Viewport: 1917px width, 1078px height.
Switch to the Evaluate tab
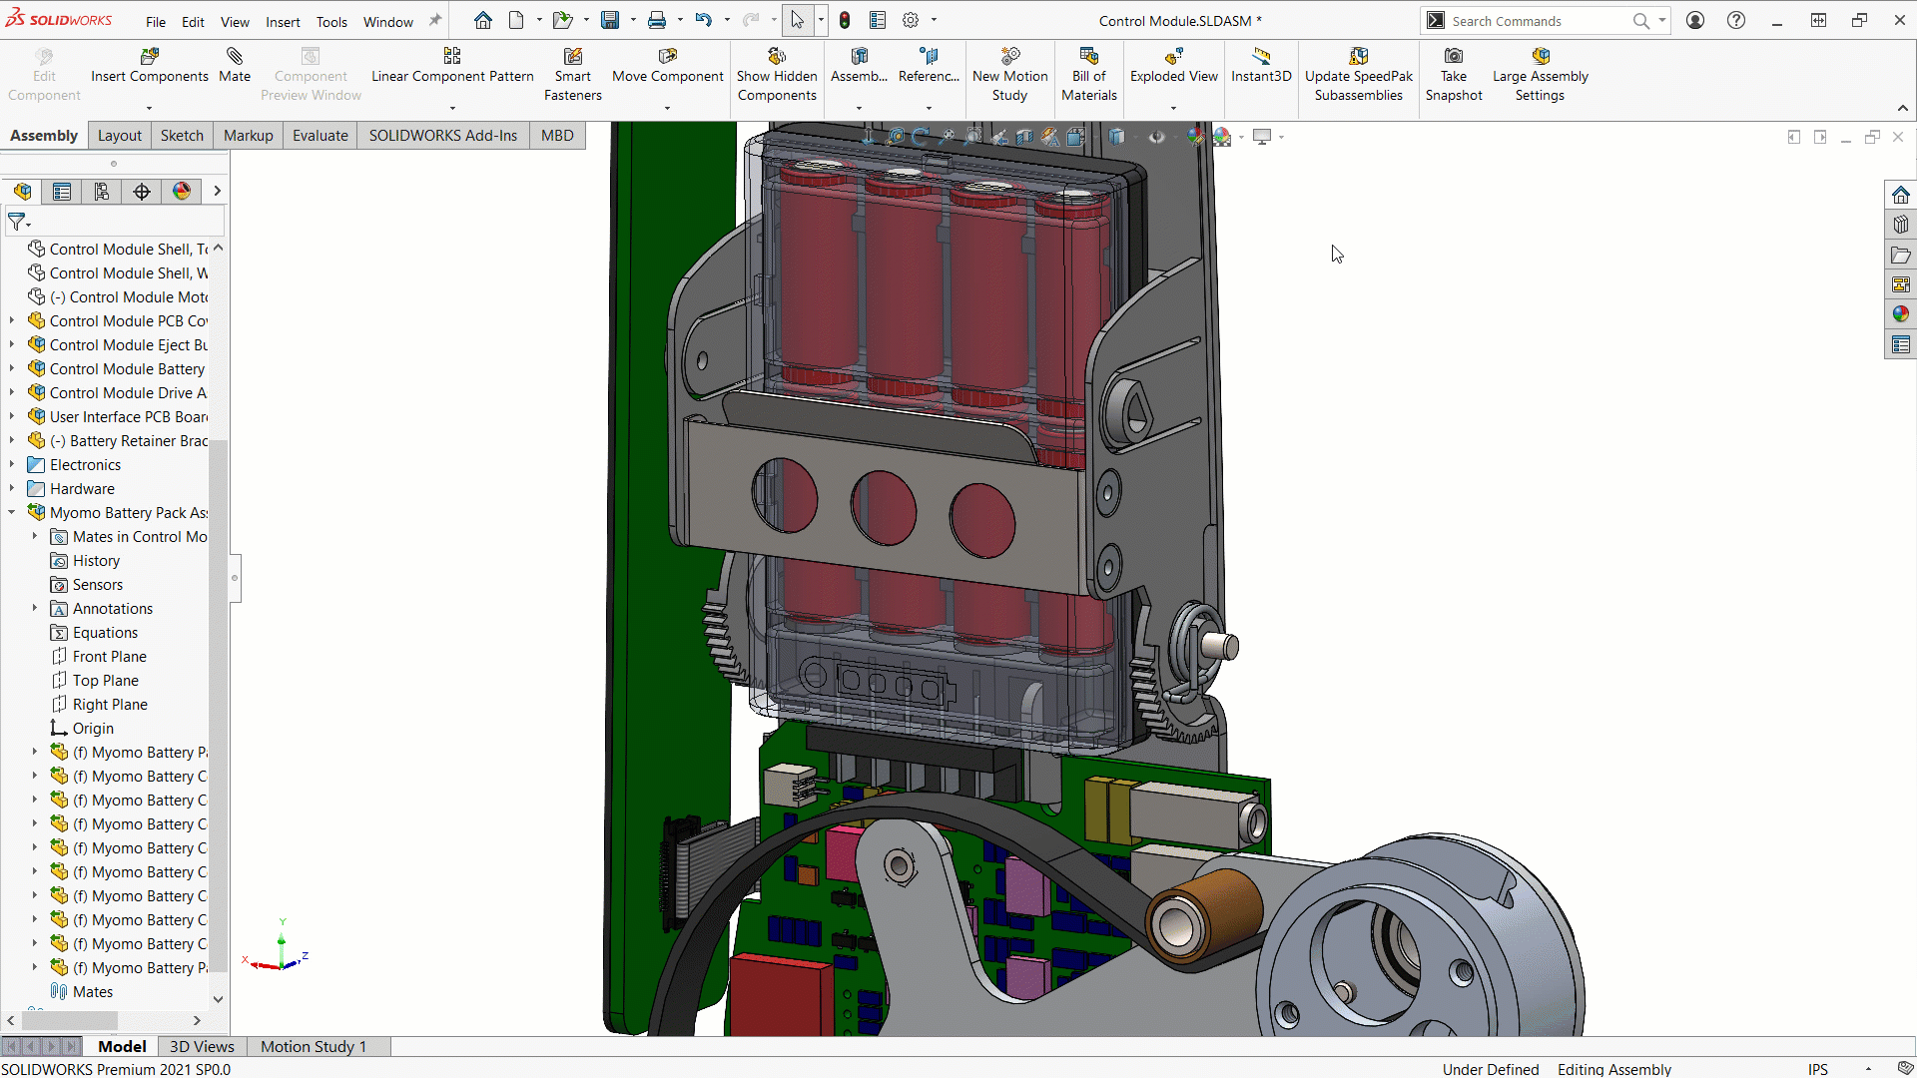(319, 136)
